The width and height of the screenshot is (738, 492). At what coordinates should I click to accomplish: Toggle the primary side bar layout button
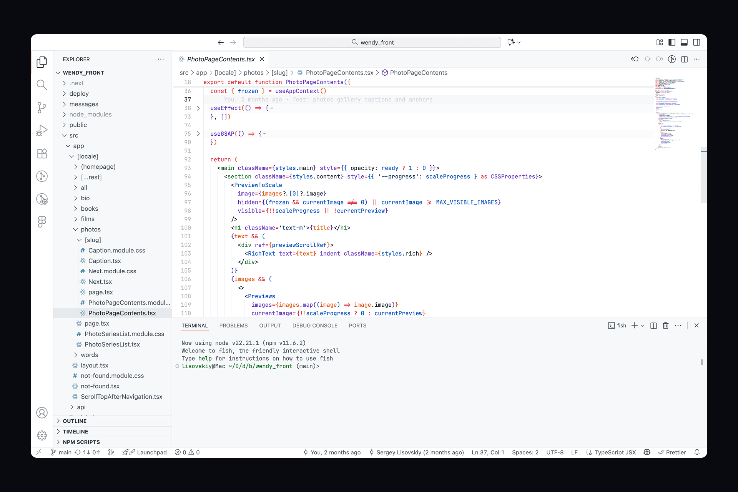672,42
